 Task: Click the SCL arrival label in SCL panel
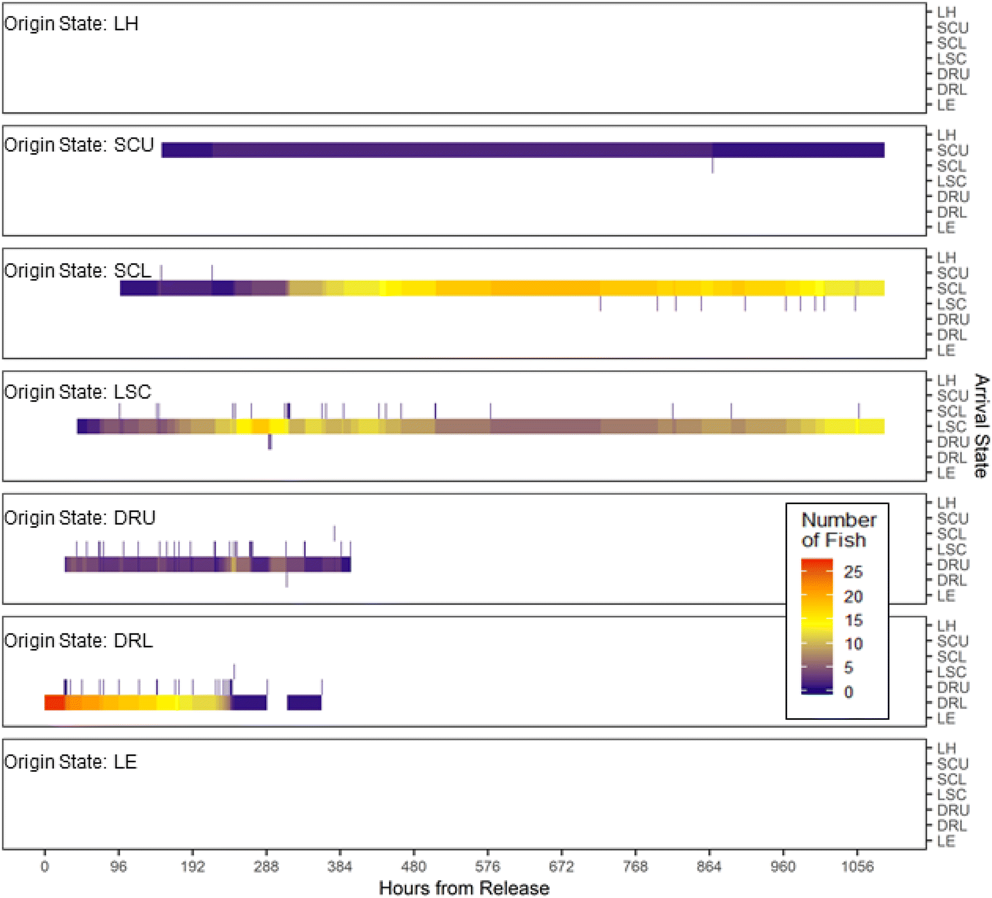tap(952, 289)
